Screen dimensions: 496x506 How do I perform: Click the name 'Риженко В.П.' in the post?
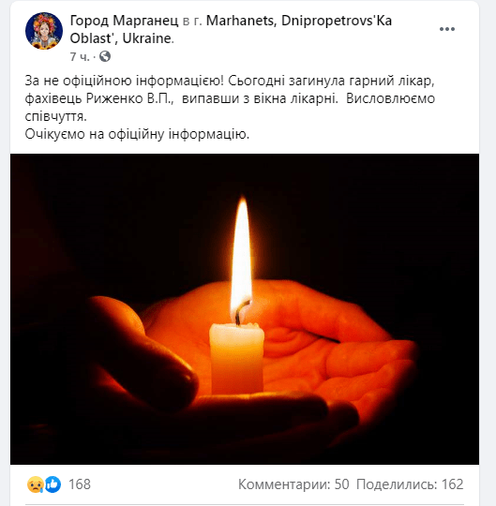(129, 98)
